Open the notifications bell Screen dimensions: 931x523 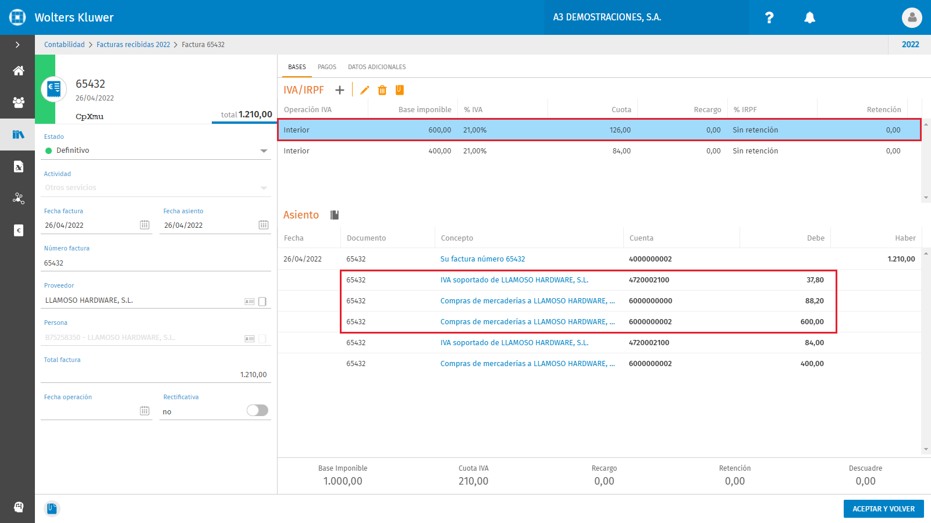(x=809, y=17)
